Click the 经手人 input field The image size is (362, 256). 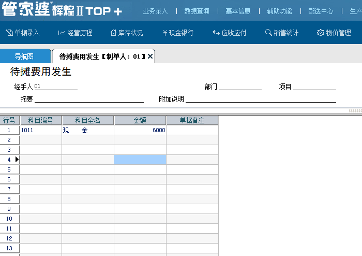click(56, 87)
